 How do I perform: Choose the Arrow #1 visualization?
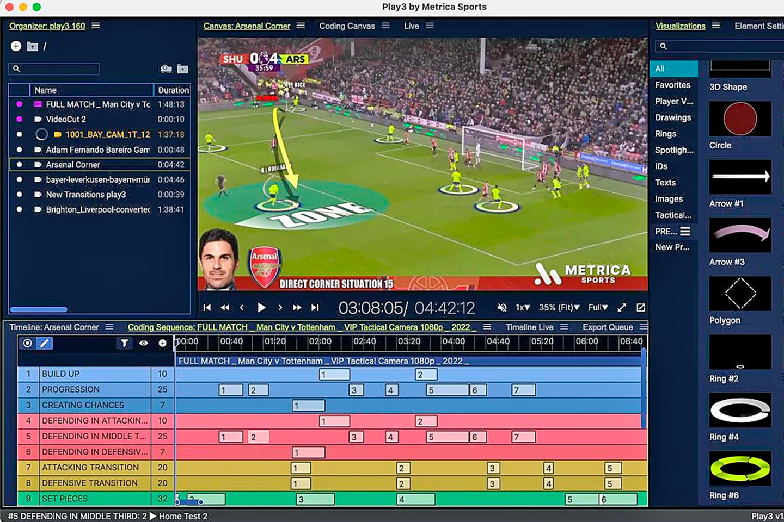(x=740, y=177)
